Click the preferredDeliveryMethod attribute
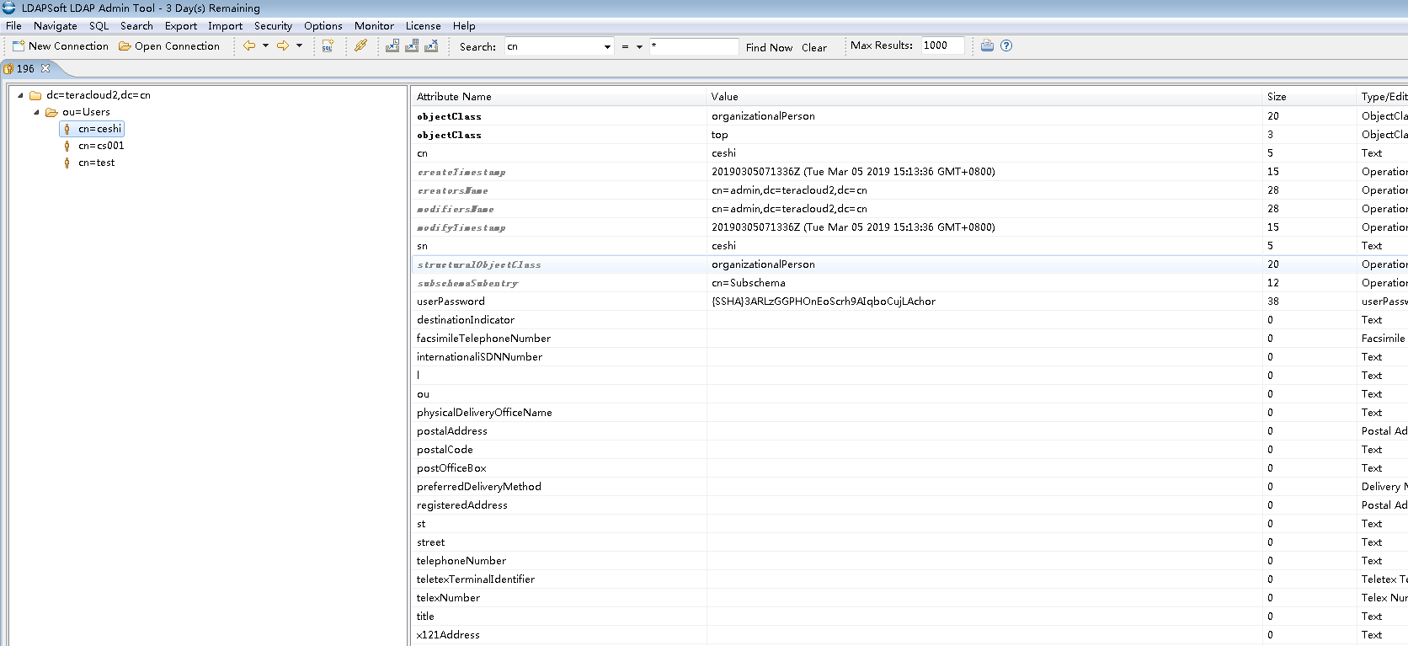The width and height of the screenshot is (1408, 646). pyautogui.click(x=479, y=487)
